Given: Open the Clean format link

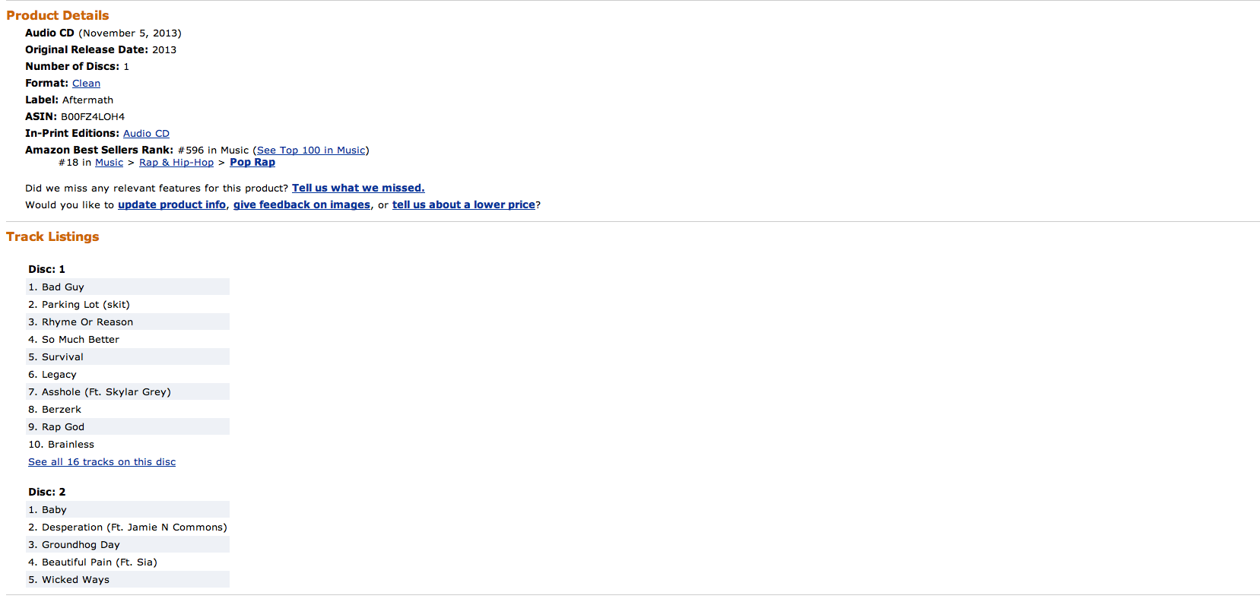Looking at the screenshot, I should [x=86, y=84].
